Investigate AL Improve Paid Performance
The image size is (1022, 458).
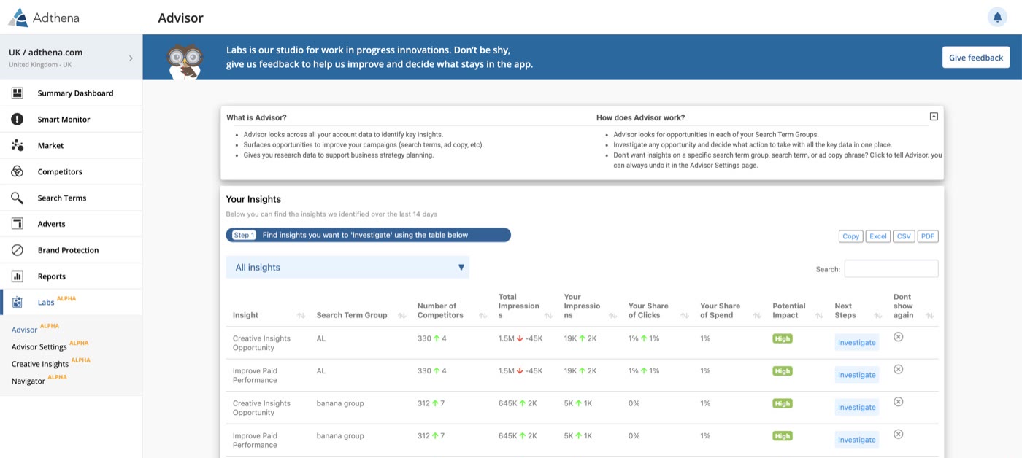click(x=857, y=375)
